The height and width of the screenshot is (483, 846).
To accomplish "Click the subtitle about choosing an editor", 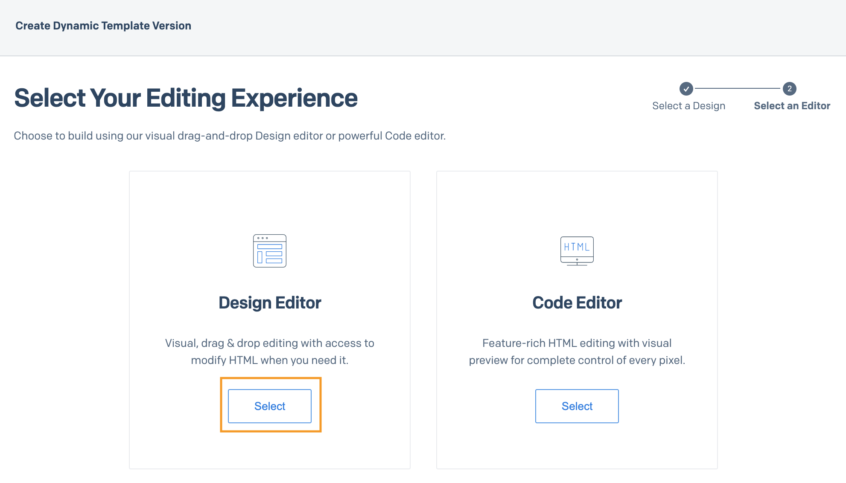I will [x=230, y=136].
